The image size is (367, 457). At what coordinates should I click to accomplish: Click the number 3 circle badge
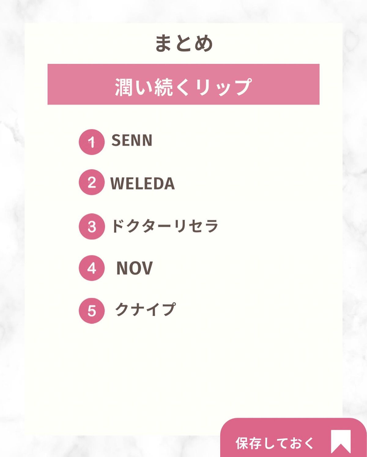point(92,227)
